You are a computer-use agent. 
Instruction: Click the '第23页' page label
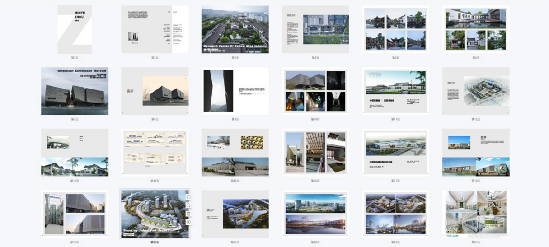[x=396, y=242]
